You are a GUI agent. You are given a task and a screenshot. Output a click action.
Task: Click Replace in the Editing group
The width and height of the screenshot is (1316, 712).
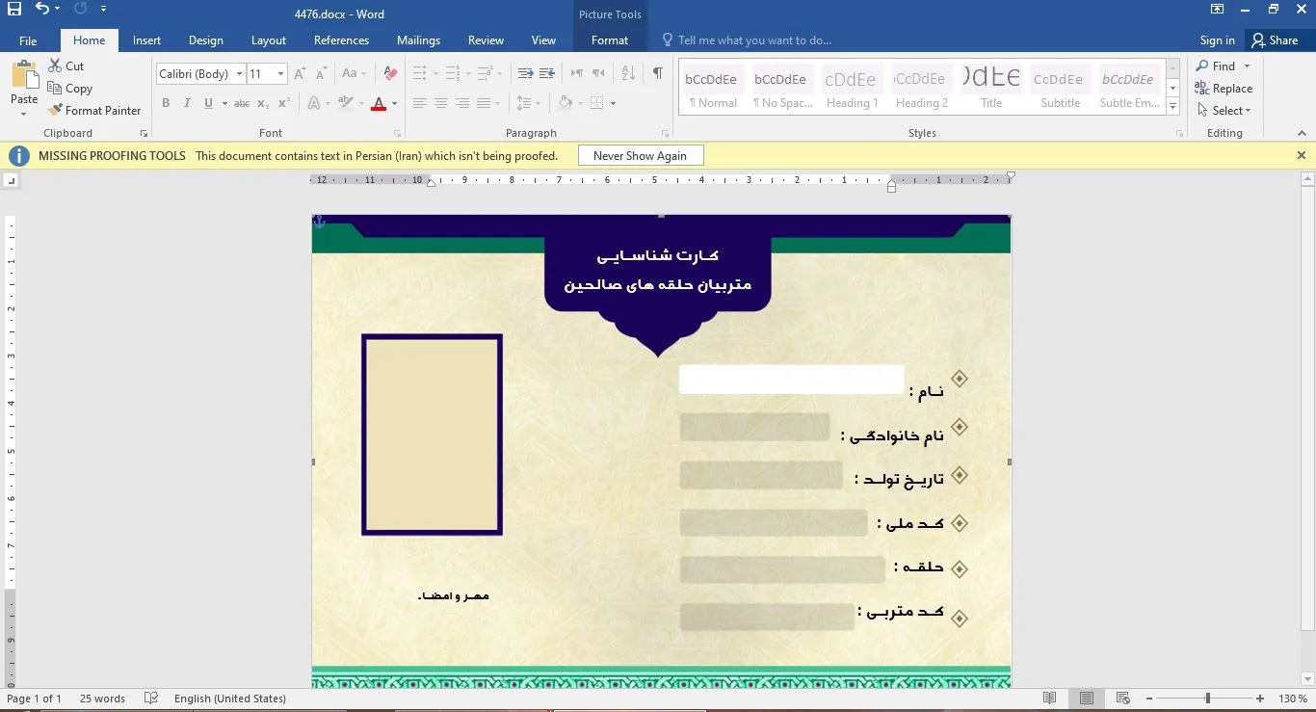[x=1224, y=89]
